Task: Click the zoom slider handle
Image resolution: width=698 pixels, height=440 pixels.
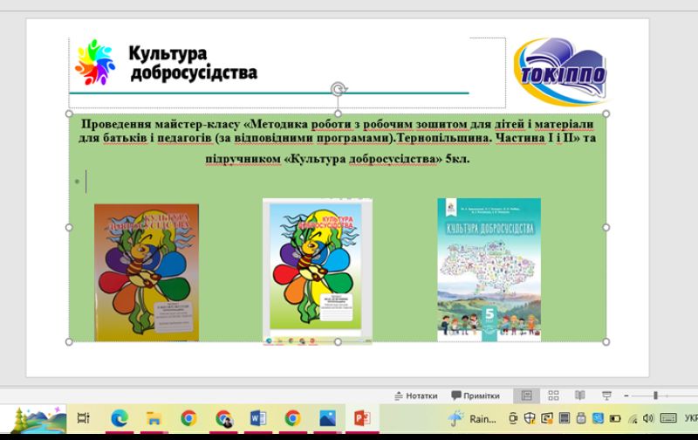Action: (655, 395)
